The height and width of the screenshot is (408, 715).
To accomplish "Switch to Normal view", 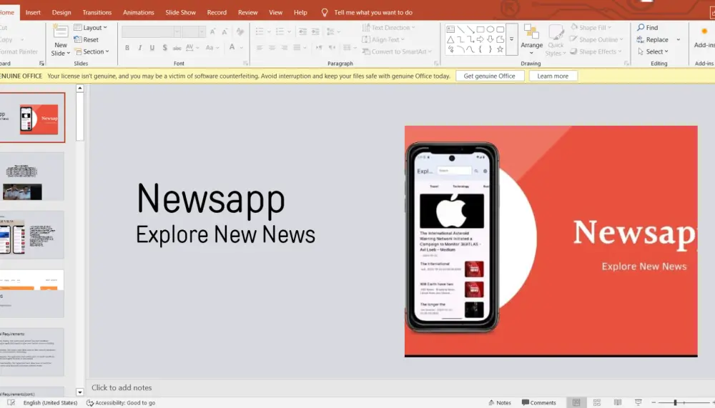I will pyautogui.click(x=576, y=402).
